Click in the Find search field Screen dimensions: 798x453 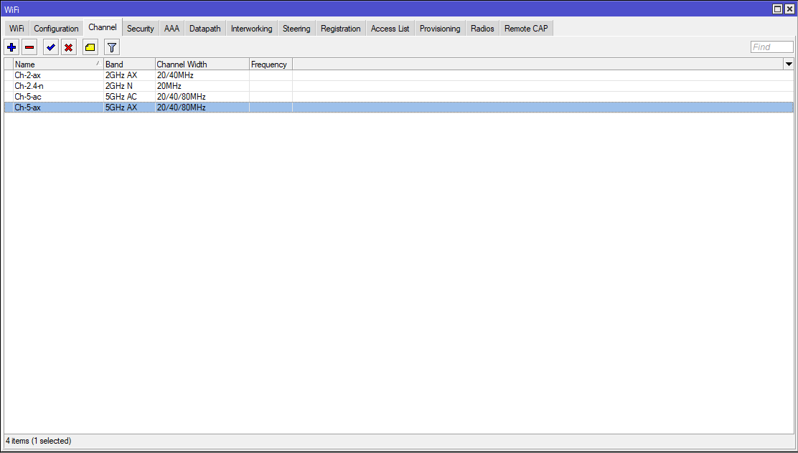pos(771,47)
